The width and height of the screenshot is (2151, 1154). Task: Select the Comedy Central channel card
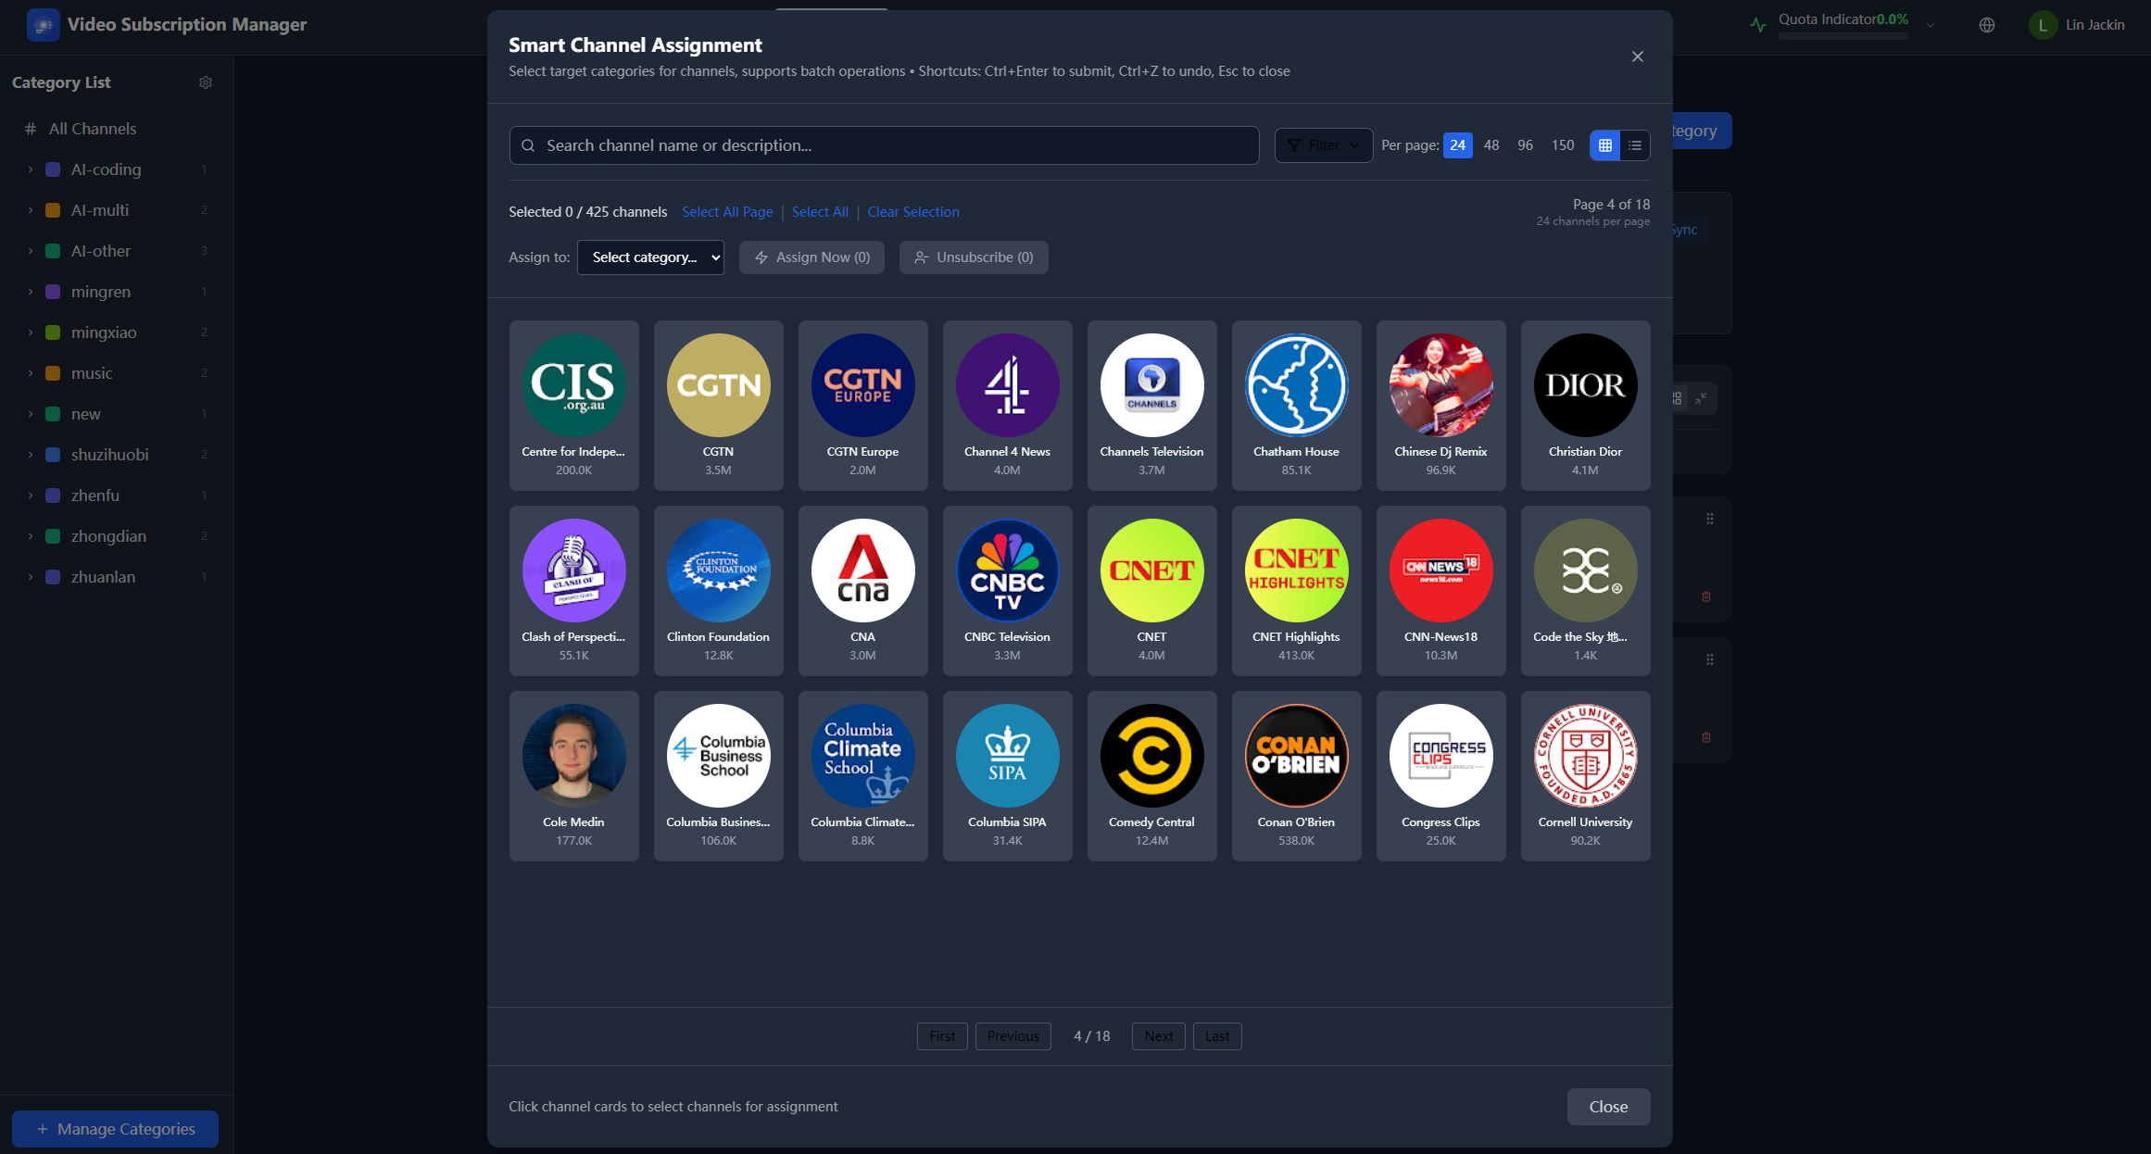[1152, 776]
